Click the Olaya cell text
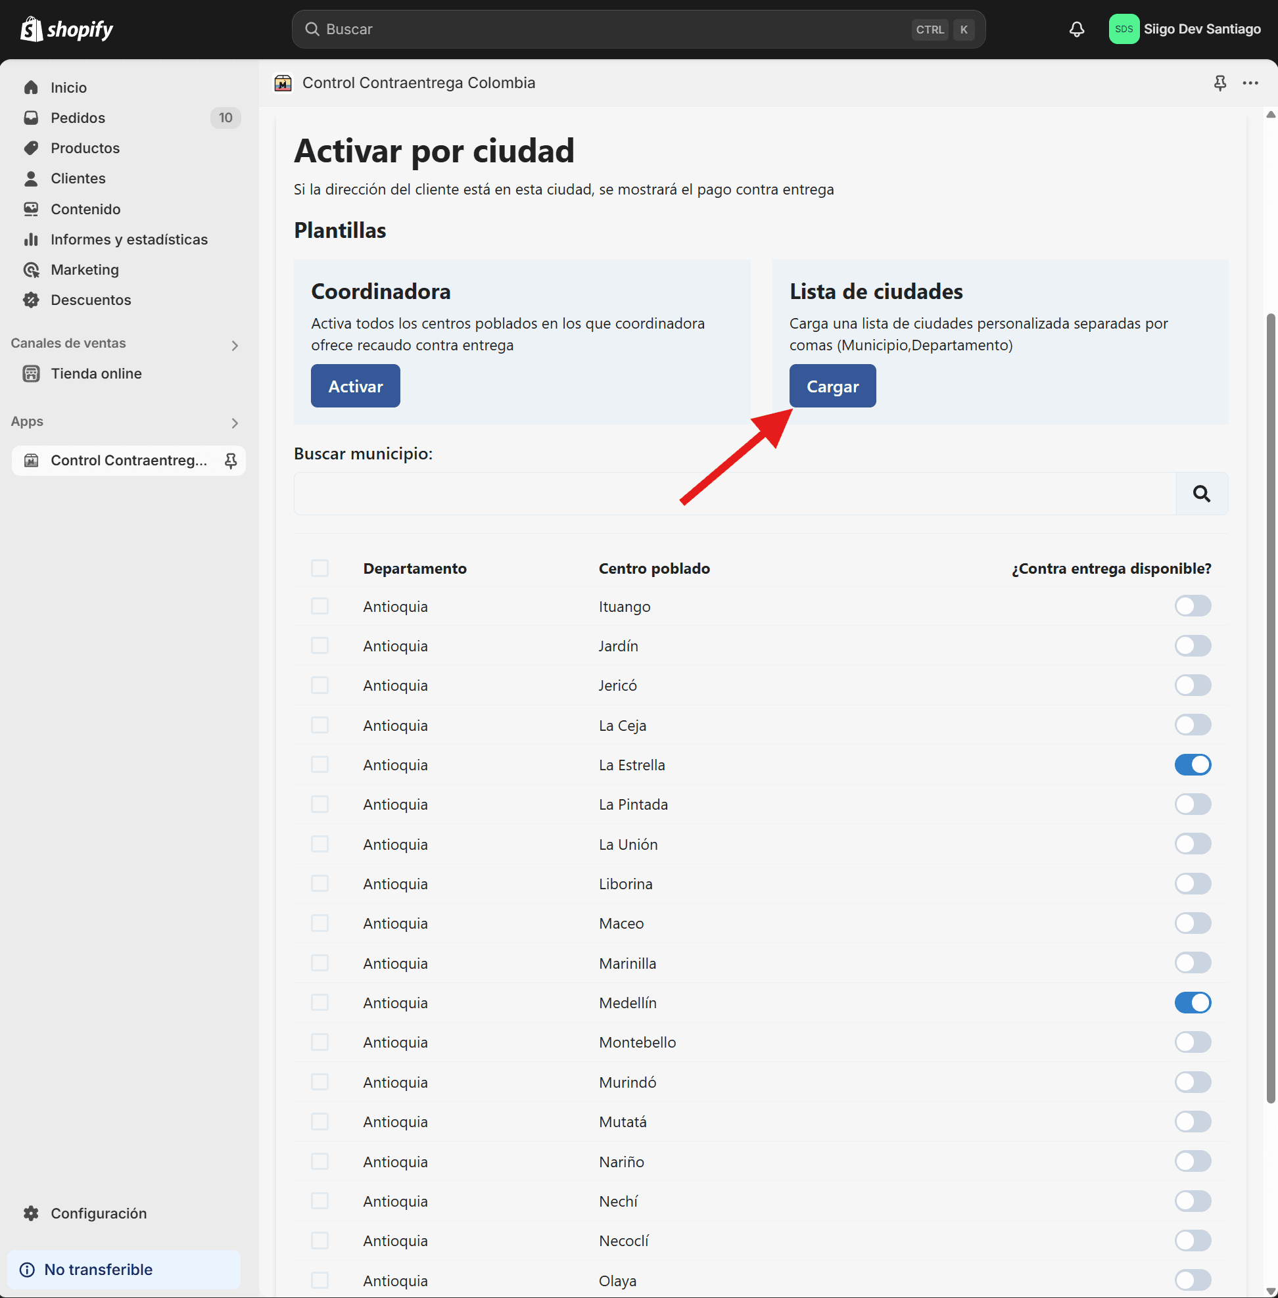This screenshot has width=1278, height=1298. coord(617,1280)
